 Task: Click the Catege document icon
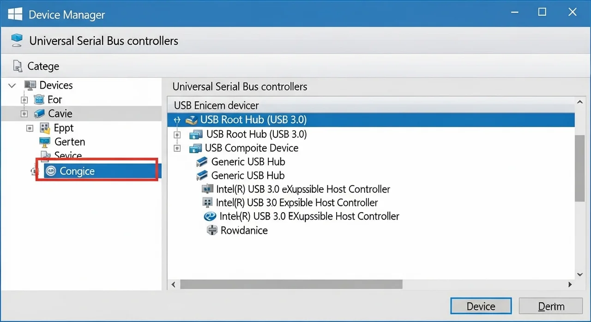click(x=18, y=66)
